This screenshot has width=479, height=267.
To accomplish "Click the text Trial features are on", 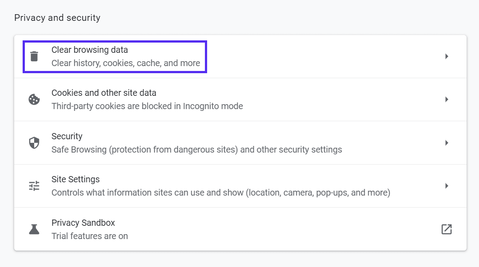I will tap(90, 236).
